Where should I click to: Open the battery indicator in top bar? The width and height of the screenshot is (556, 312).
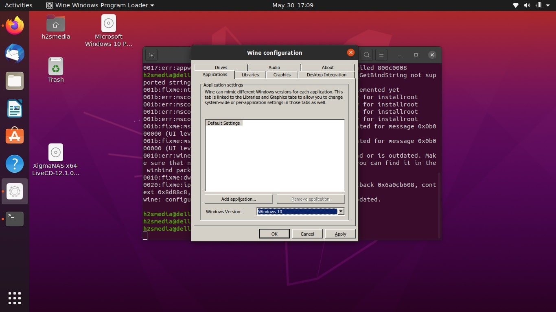(539, 5)
